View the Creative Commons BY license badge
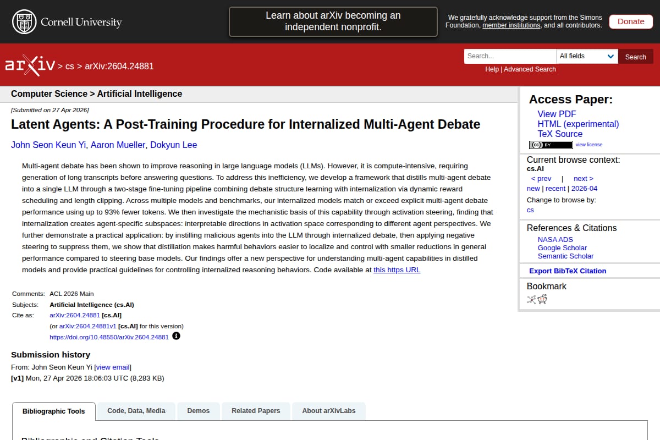660x440 pixels. [x=551, y=145]
